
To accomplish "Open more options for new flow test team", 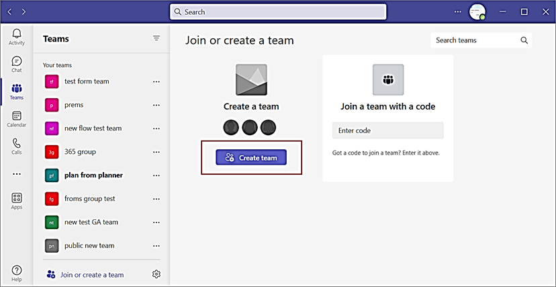I will coord(156,128).
